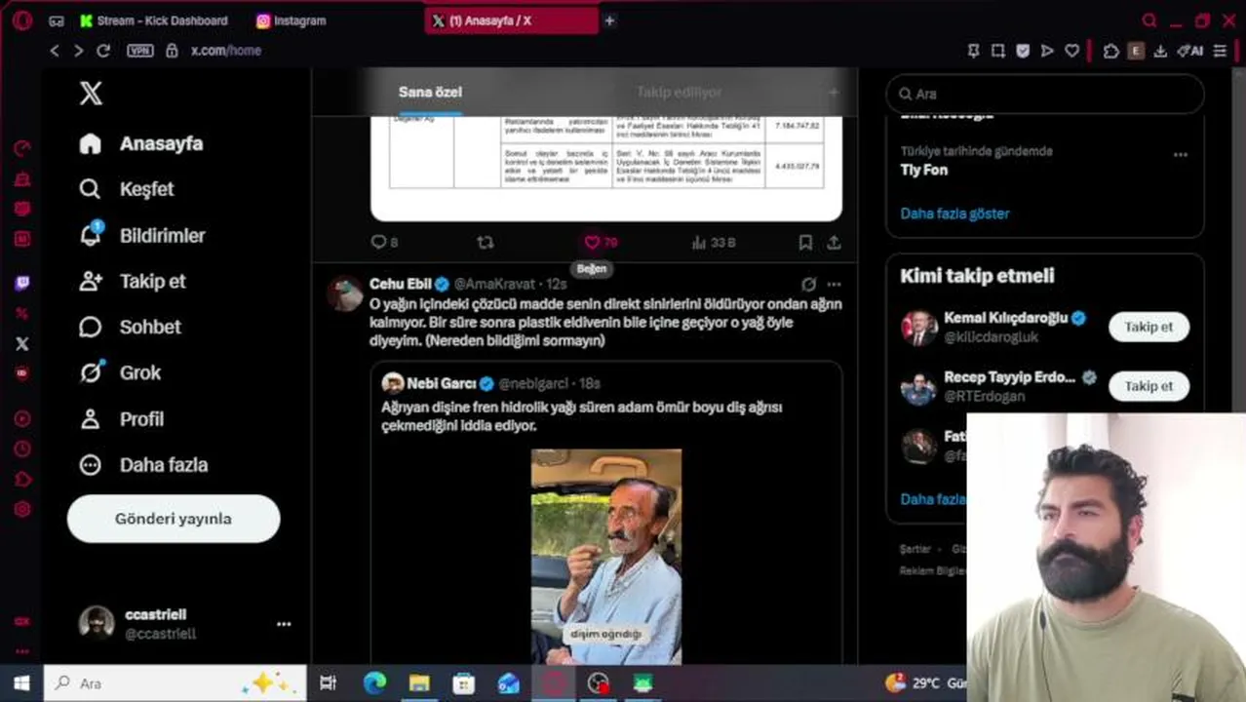1246x702 pixels.
Task: Expand more sidebar items three dots
Action: click(x=21, y=651)
